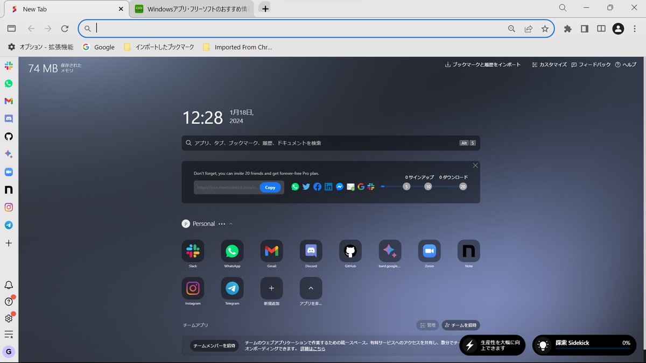Share invite link via Messenger icon
This screenshot has width=646, height=363.
(x=340, y=187)
